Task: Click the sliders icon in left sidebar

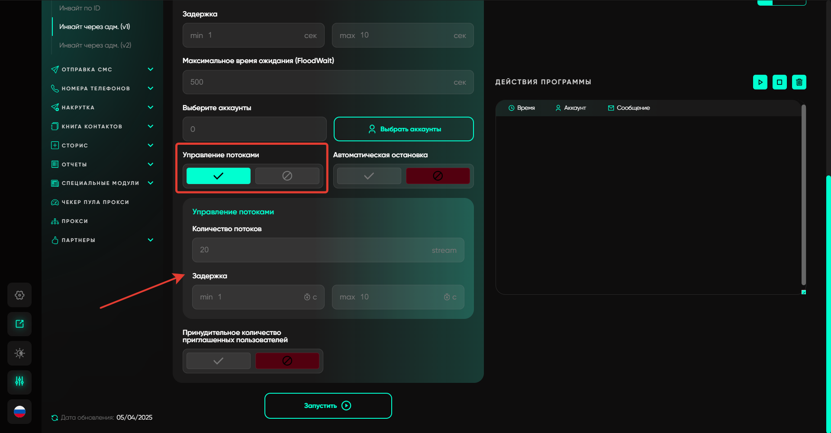Action: click(x=19, y=382)
